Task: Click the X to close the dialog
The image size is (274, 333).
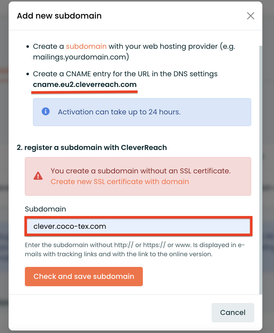Action: 251,16
